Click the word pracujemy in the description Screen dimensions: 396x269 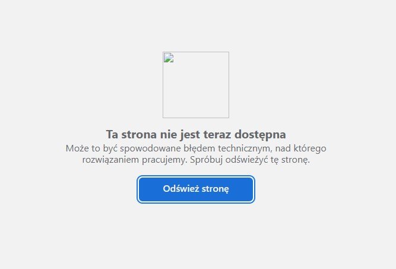point(164,160)
